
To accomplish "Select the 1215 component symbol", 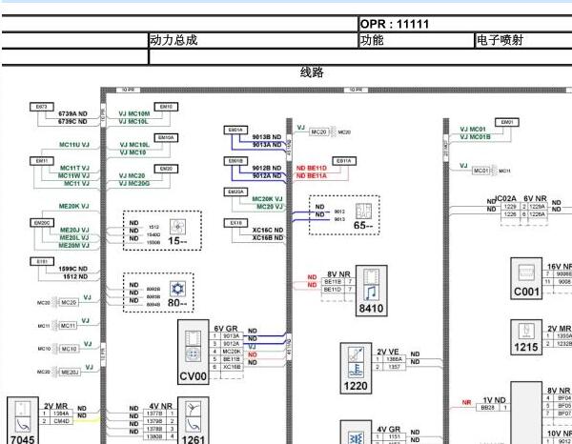I will tap(526, 337).
